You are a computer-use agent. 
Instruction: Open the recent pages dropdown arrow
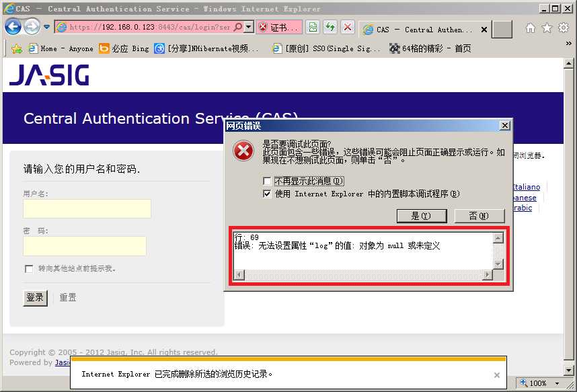tap(46, 27)
